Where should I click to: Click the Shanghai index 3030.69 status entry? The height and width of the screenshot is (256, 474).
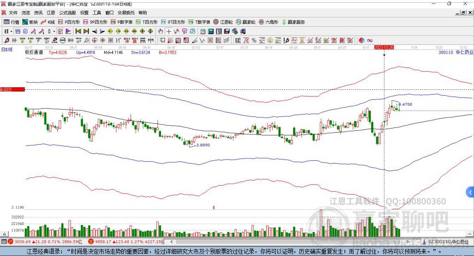(45, 242)
